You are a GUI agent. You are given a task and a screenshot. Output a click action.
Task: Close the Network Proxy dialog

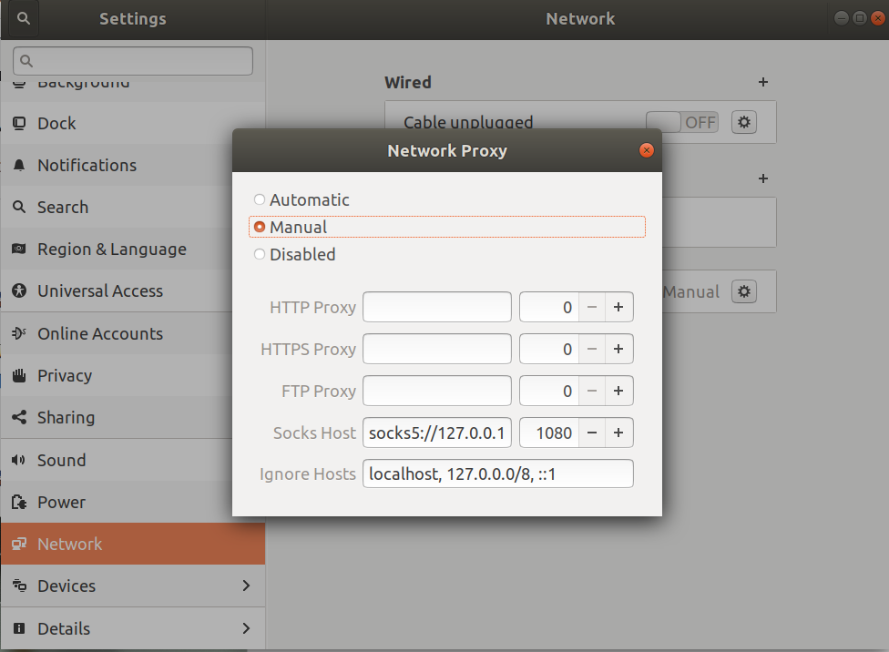click(646, 150)
